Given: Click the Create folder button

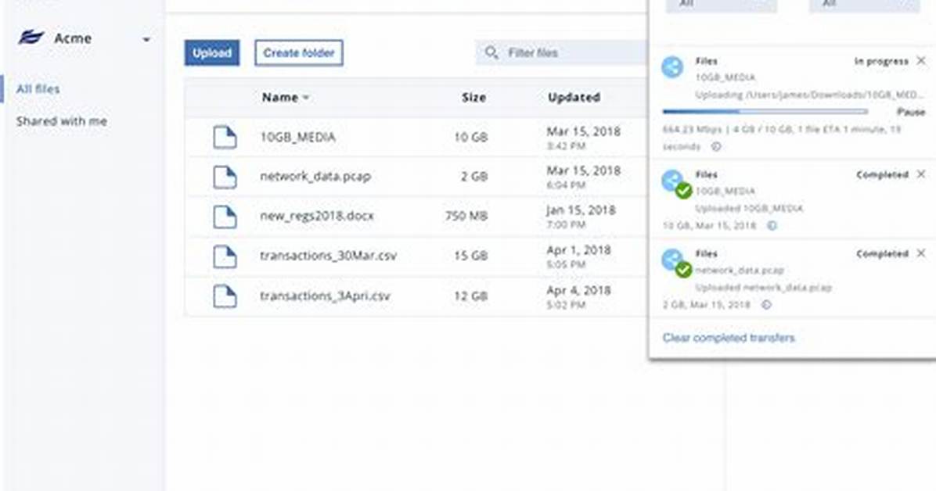Looking at the screenshot, I should (x=299, y=53).
